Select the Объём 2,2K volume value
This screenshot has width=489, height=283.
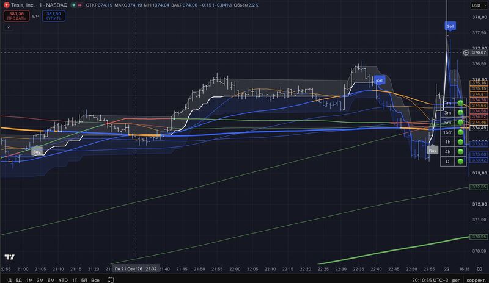point(246,5)
